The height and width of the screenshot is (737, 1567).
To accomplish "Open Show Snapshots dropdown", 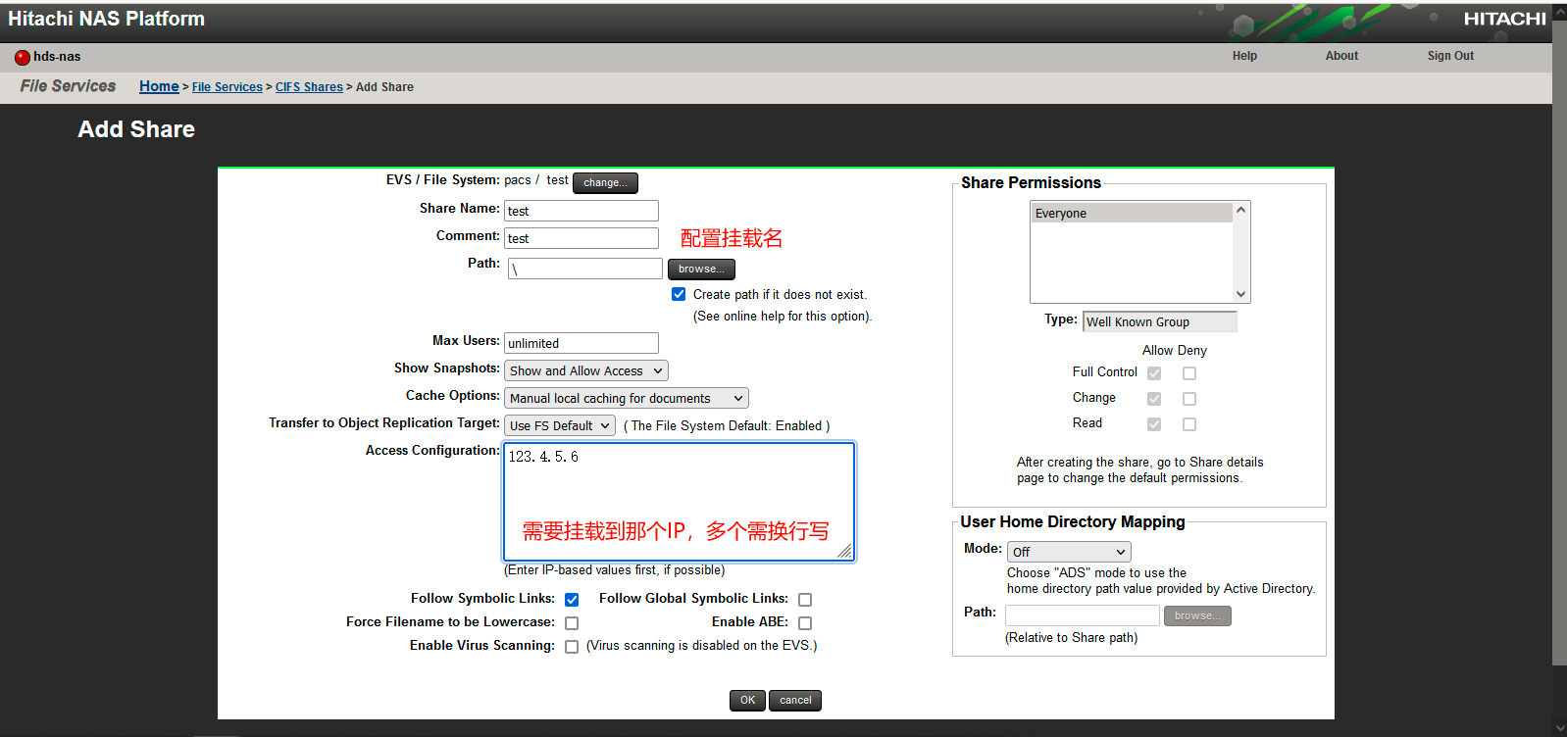I will [x=586, y=370].
